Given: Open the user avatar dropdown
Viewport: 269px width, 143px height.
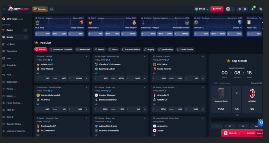Looking at the screenshot, I should point(230,9).
